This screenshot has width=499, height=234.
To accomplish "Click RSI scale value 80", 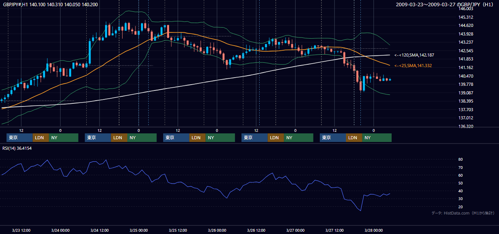I will [461, 160].
